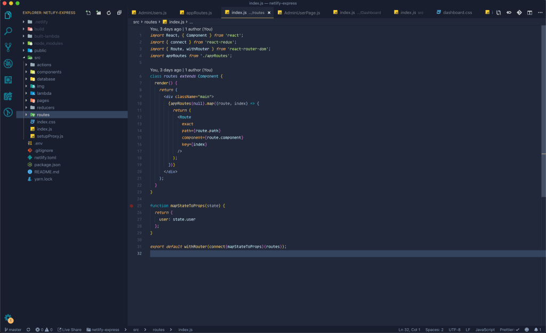Click Ln 32, Col 1 cursor position
Screen dimensions: 546x333
tap(409, 329)
